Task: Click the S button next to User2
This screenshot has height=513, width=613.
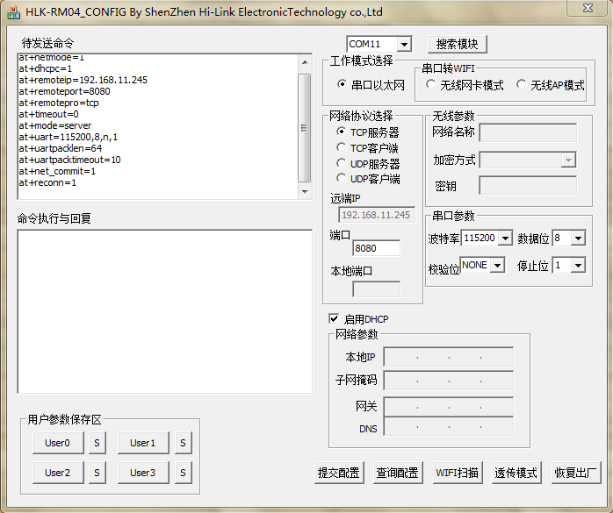Action: [97, 473]
